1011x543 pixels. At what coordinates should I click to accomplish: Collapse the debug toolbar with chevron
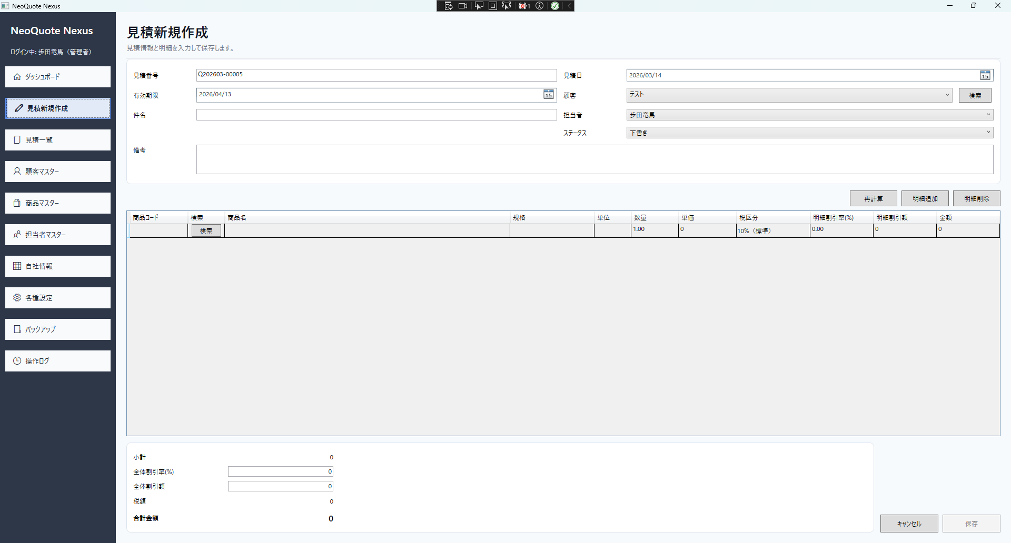coord(569,6)
